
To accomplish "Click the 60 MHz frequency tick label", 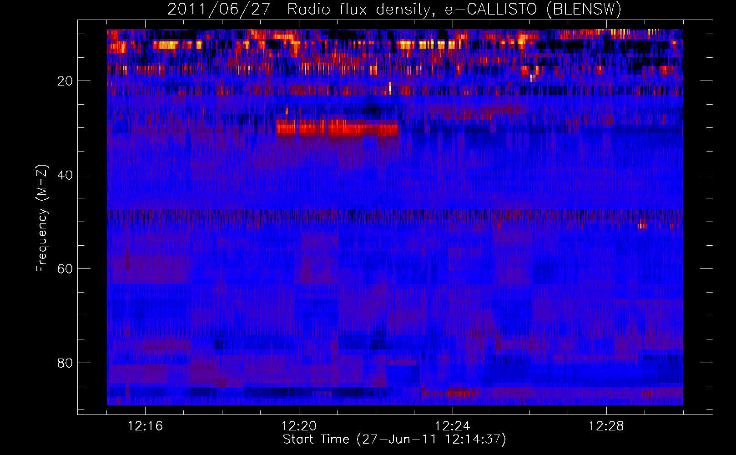I will click(65, 269).
